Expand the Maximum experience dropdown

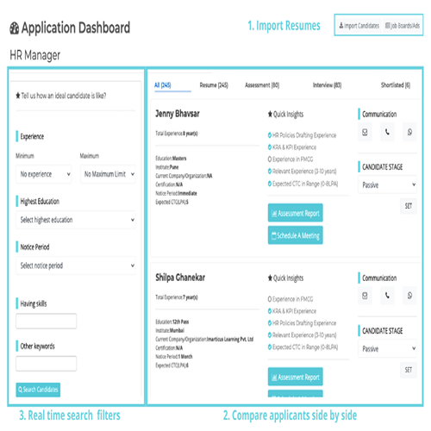click(108, 174)
